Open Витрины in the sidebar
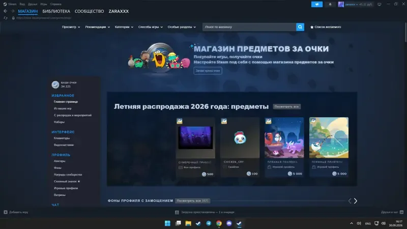The width and height of the screenshot is (407, 229). point(60,195)
